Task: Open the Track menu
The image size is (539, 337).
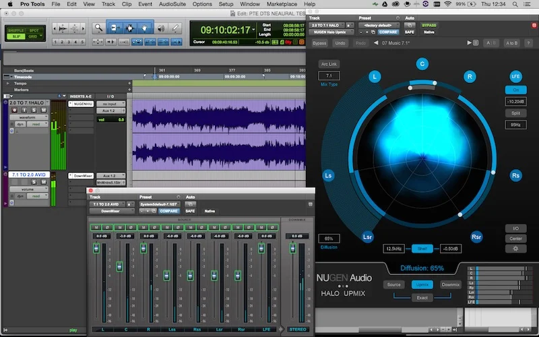Action: (108, 4)
